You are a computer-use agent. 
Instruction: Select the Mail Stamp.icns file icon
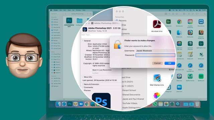coord(157,78)
